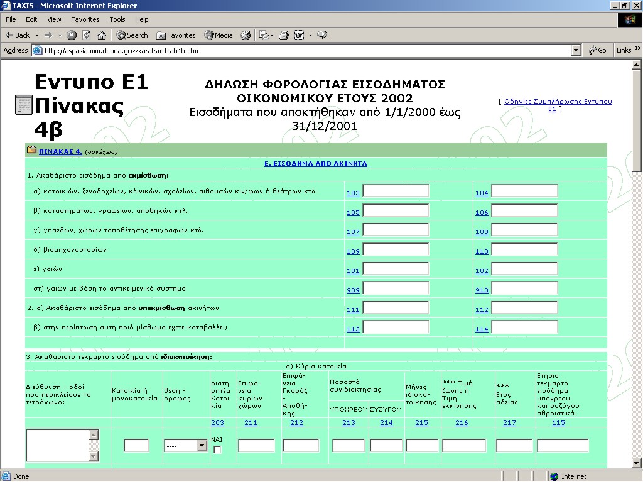Click the input field for code 111
Image resolution: width=643 pixels, height=482 pixels.
396,308
